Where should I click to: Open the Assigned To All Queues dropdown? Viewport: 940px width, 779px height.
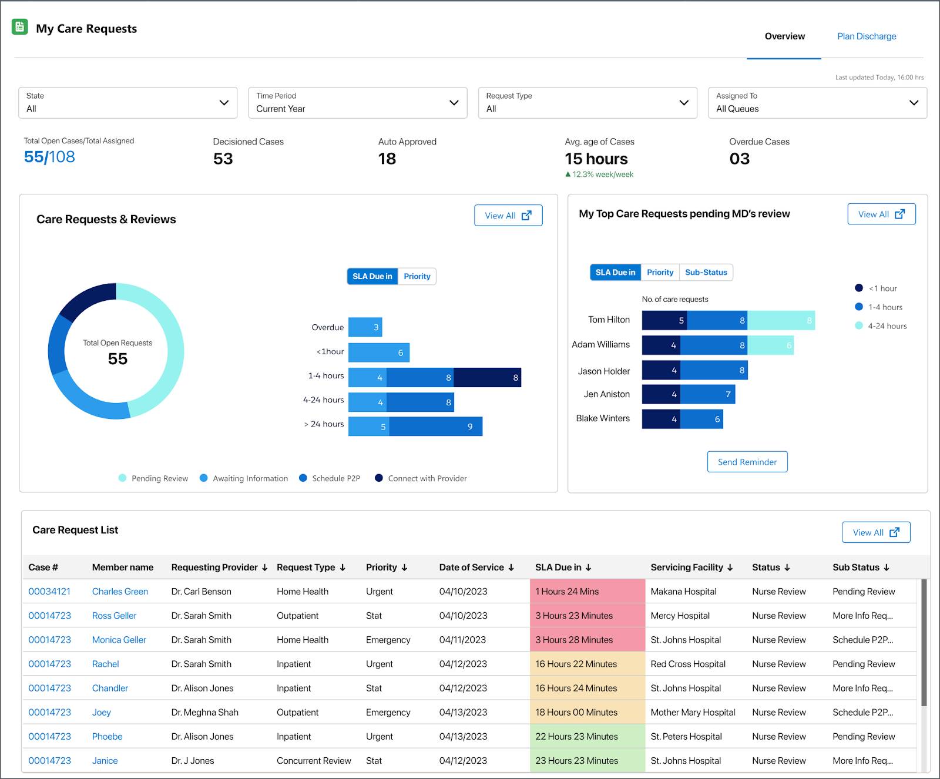[818, 103]
